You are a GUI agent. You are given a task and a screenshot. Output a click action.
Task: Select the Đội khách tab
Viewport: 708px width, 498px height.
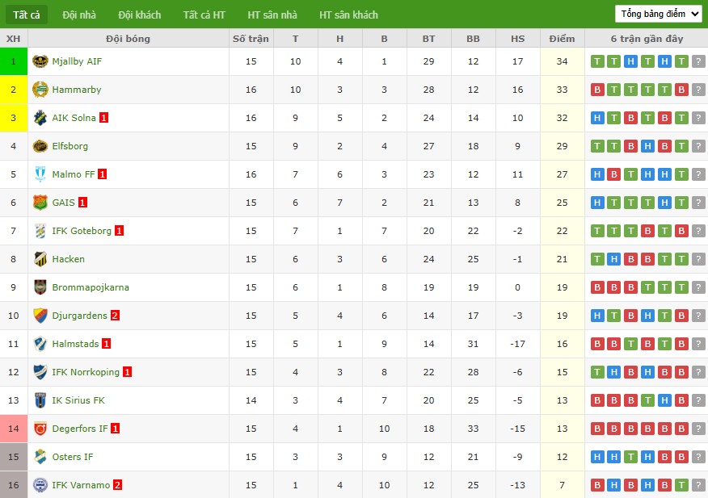click(140, 15)
